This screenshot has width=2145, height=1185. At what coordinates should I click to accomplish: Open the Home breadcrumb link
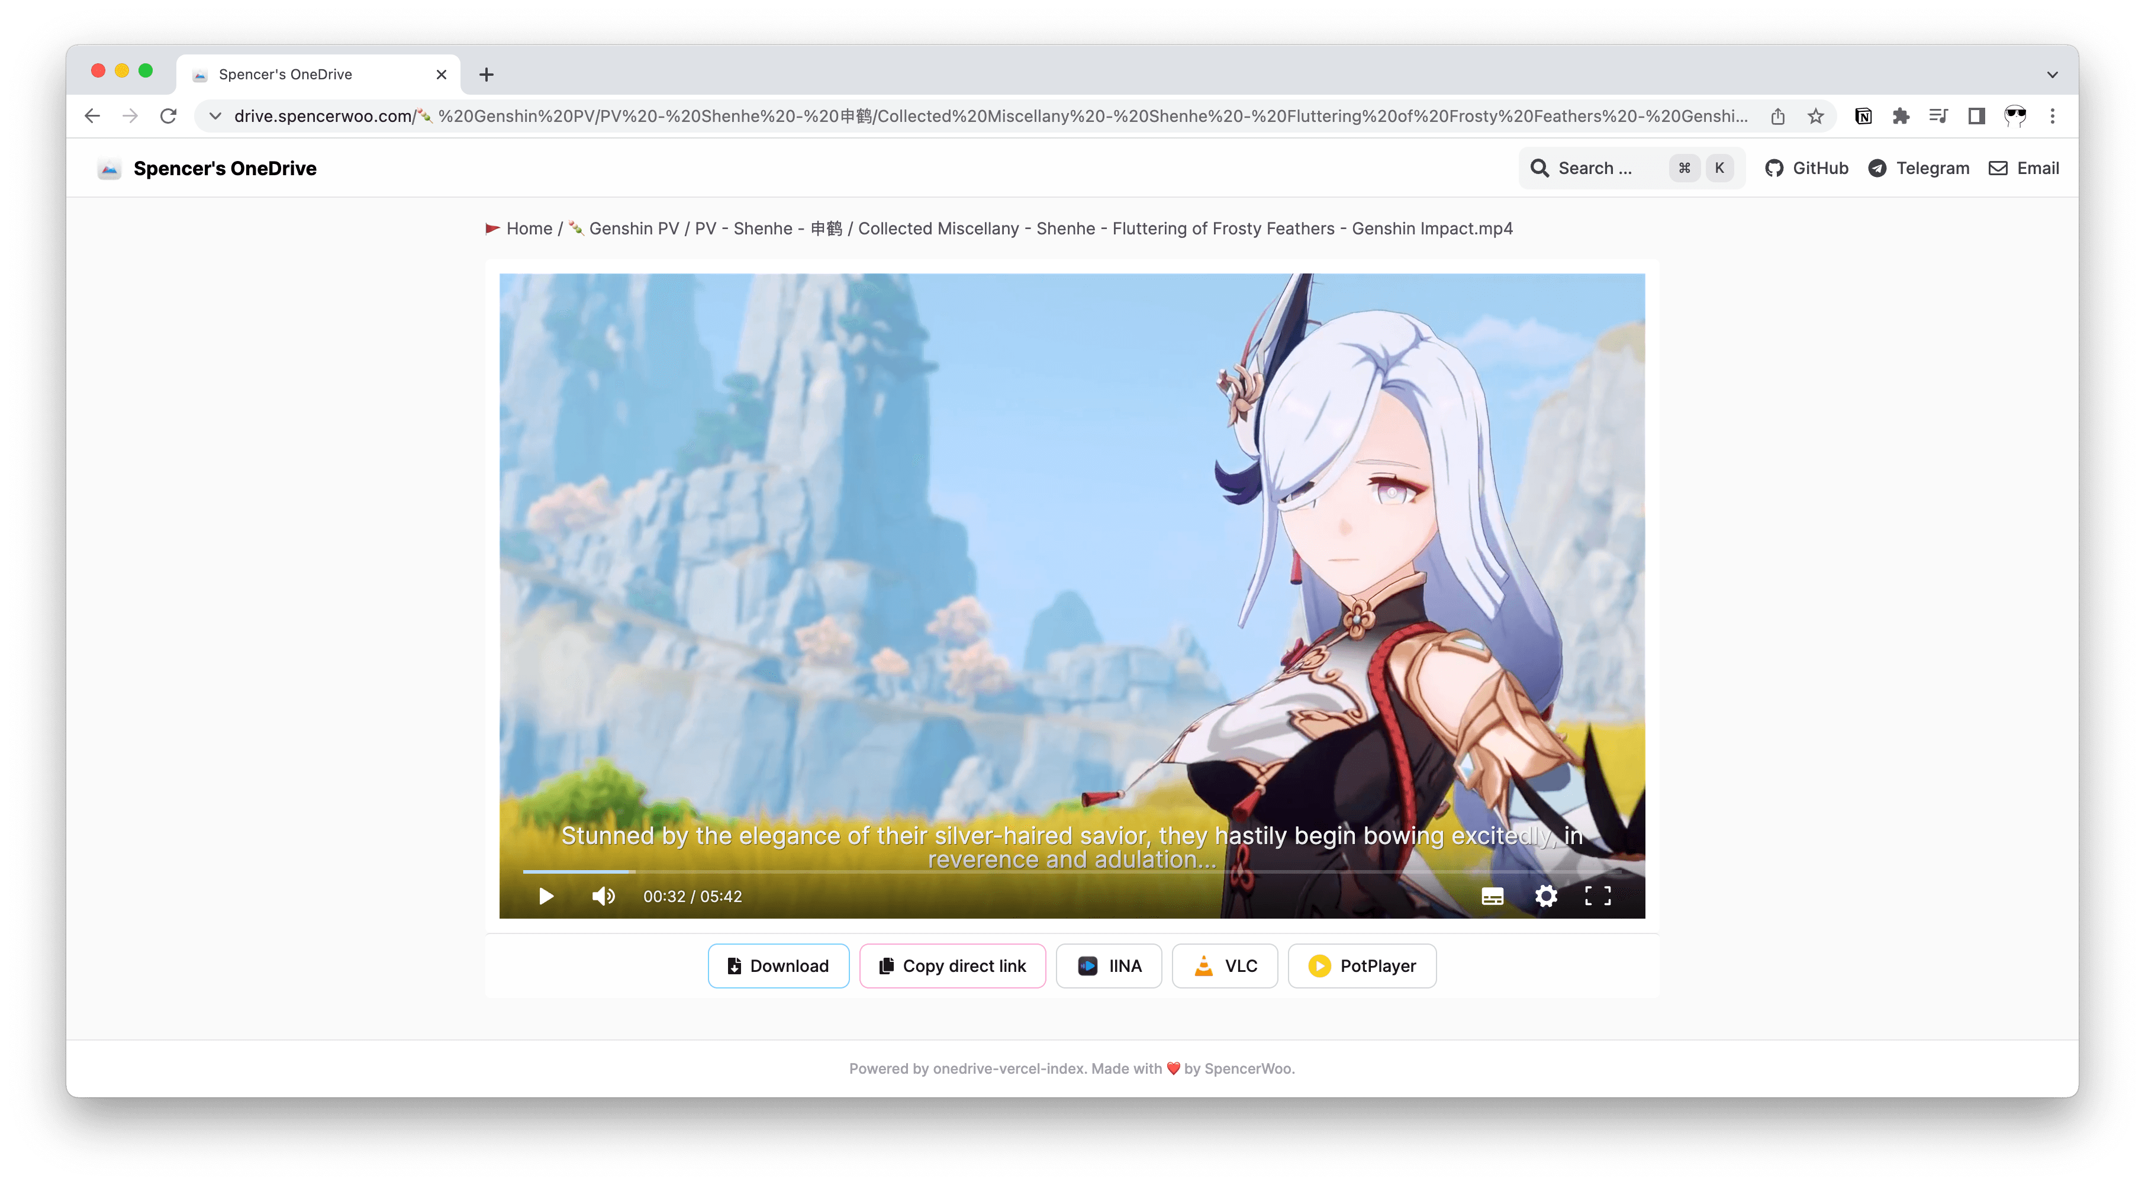[x=530, y=228]
